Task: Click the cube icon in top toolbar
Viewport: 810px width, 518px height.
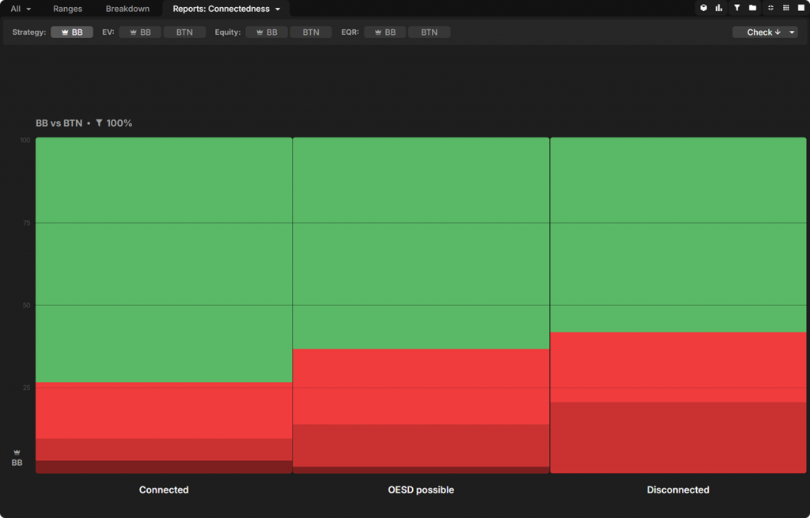Action: pyautogui.click(x=703, y=8)
